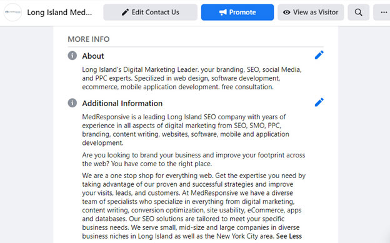This screenshot has height=243, width=390.
Task: Open the Long Island Med... page name
Action: 59,12
